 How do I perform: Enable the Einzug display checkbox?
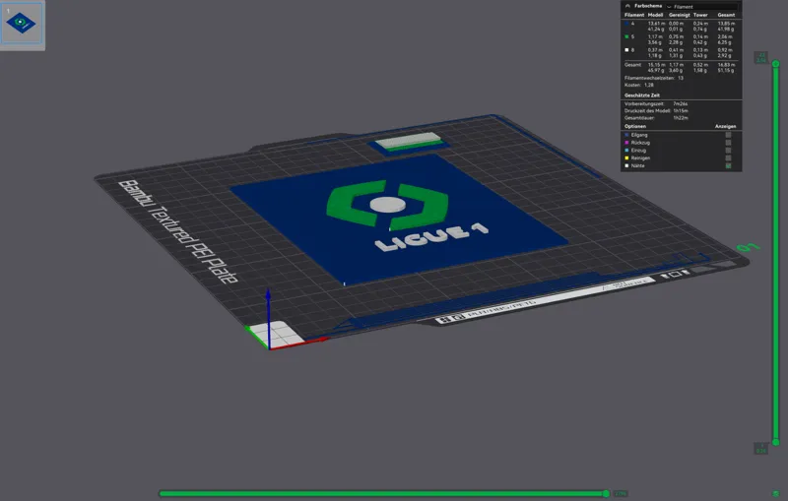728,150
